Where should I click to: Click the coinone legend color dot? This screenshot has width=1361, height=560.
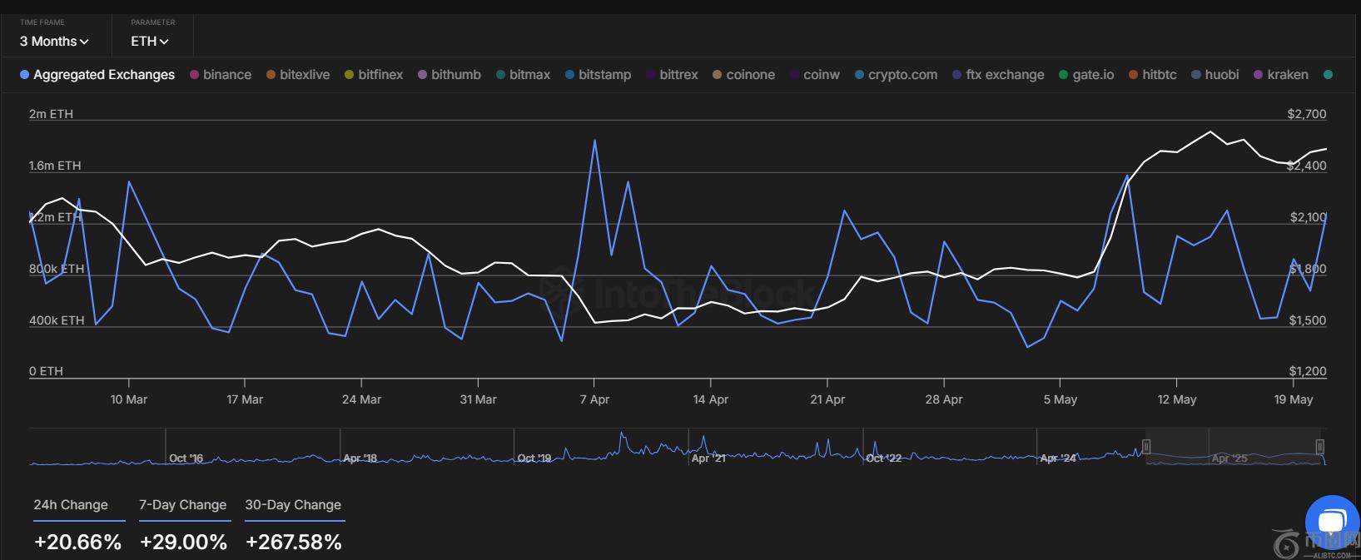717,75
